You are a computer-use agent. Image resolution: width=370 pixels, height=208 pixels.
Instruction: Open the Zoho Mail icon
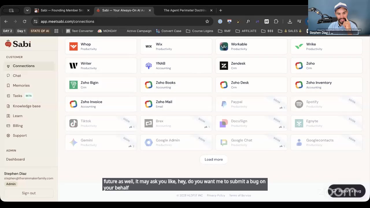[149, 104]
